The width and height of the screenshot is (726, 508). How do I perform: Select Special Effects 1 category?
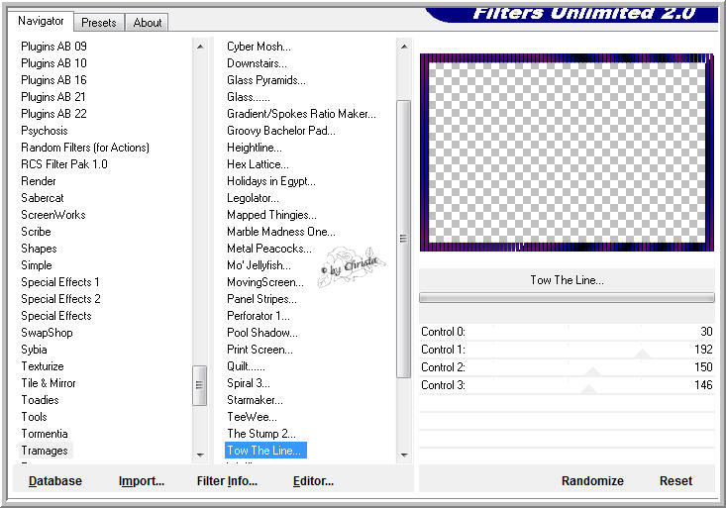click(x=60, y=282)
